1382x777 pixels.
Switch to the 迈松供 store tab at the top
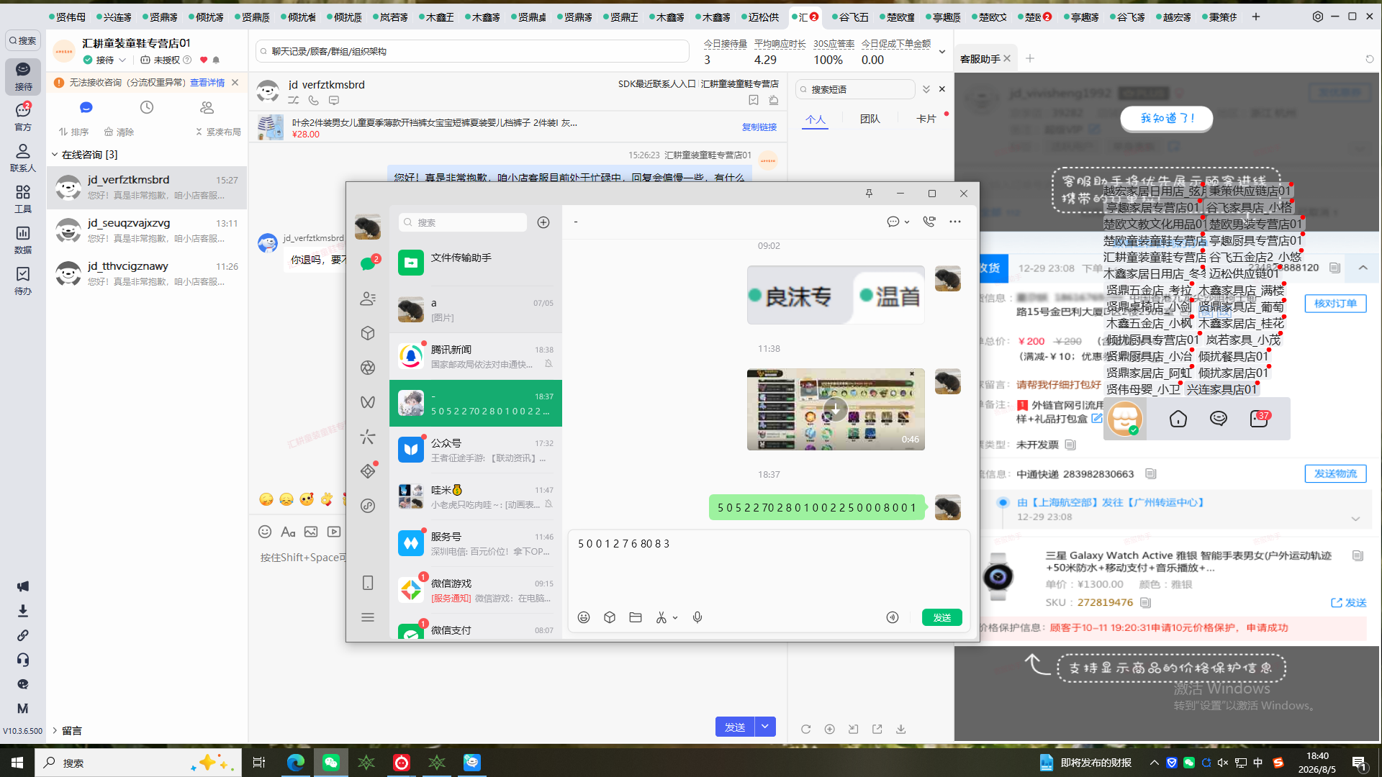760,17
